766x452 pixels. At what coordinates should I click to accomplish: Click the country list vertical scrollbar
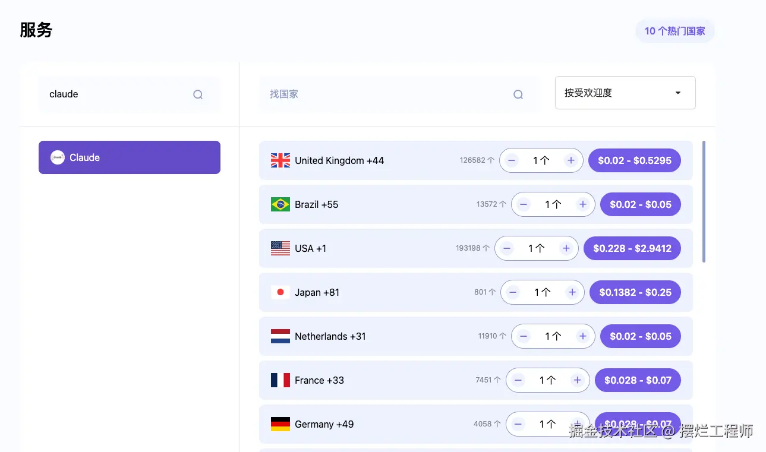tap(704, 201)
